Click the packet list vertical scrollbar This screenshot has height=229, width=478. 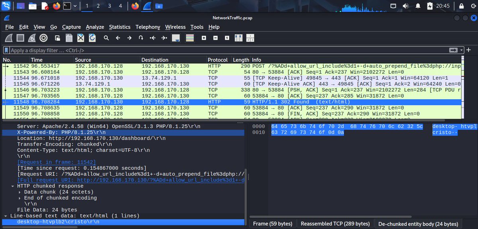pos(463,88)
